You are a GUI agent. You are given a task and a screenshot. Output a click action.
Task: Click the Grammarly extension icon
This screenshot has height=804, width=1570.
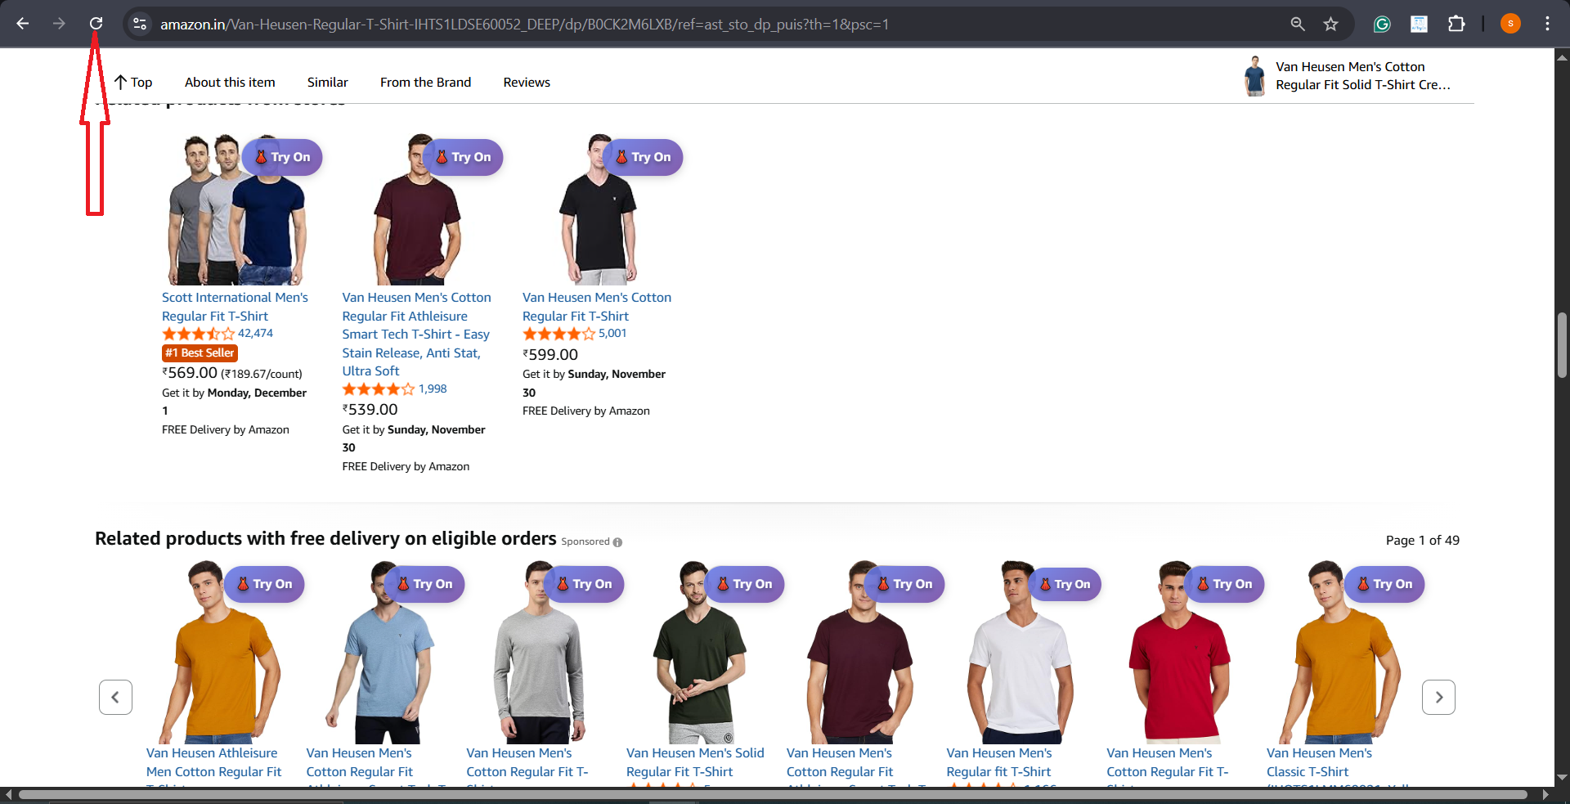[1382, 24]
